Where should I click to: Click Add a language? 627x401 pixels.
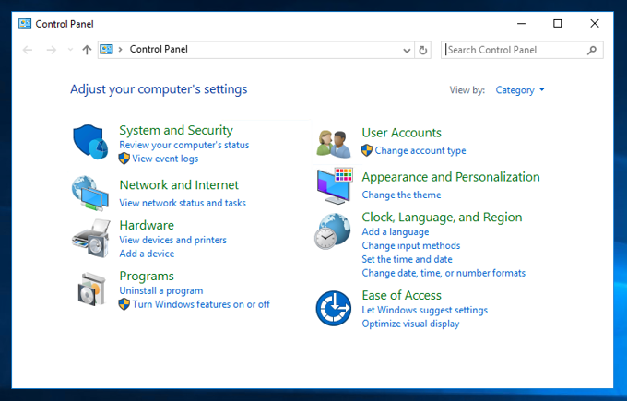click(395, 232)
